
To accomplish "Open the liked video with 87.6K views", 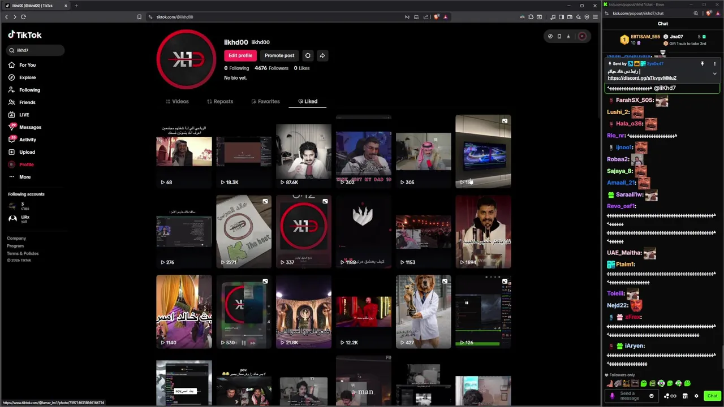I will 304,151.
